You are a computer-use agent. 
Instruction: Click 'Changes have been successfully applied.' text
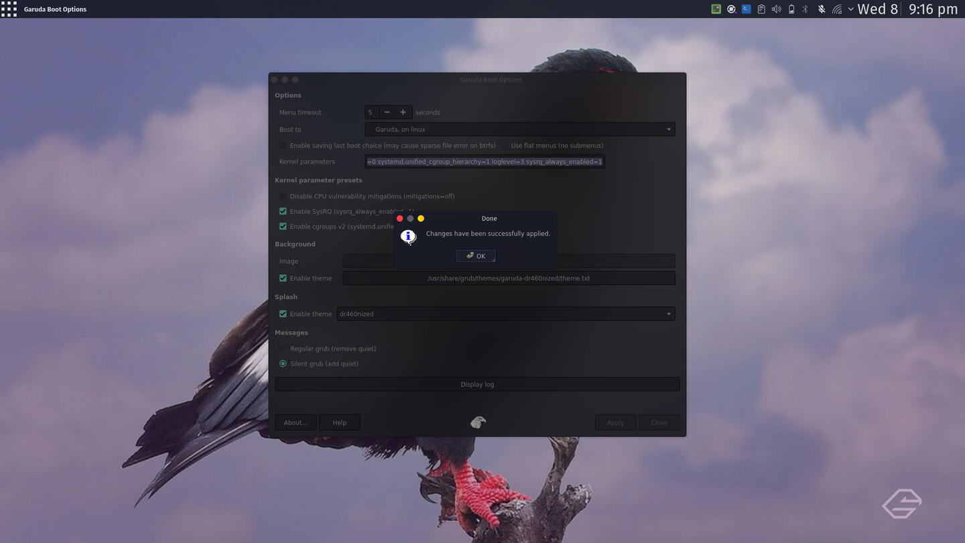[x=488, y=233]
